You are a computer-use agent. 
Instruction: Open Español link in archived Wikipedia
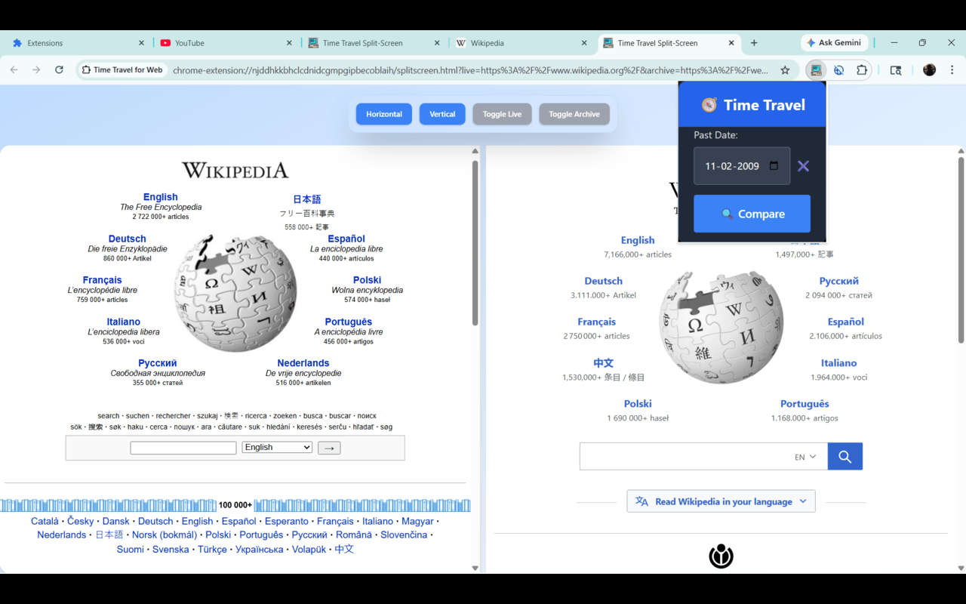346,239
